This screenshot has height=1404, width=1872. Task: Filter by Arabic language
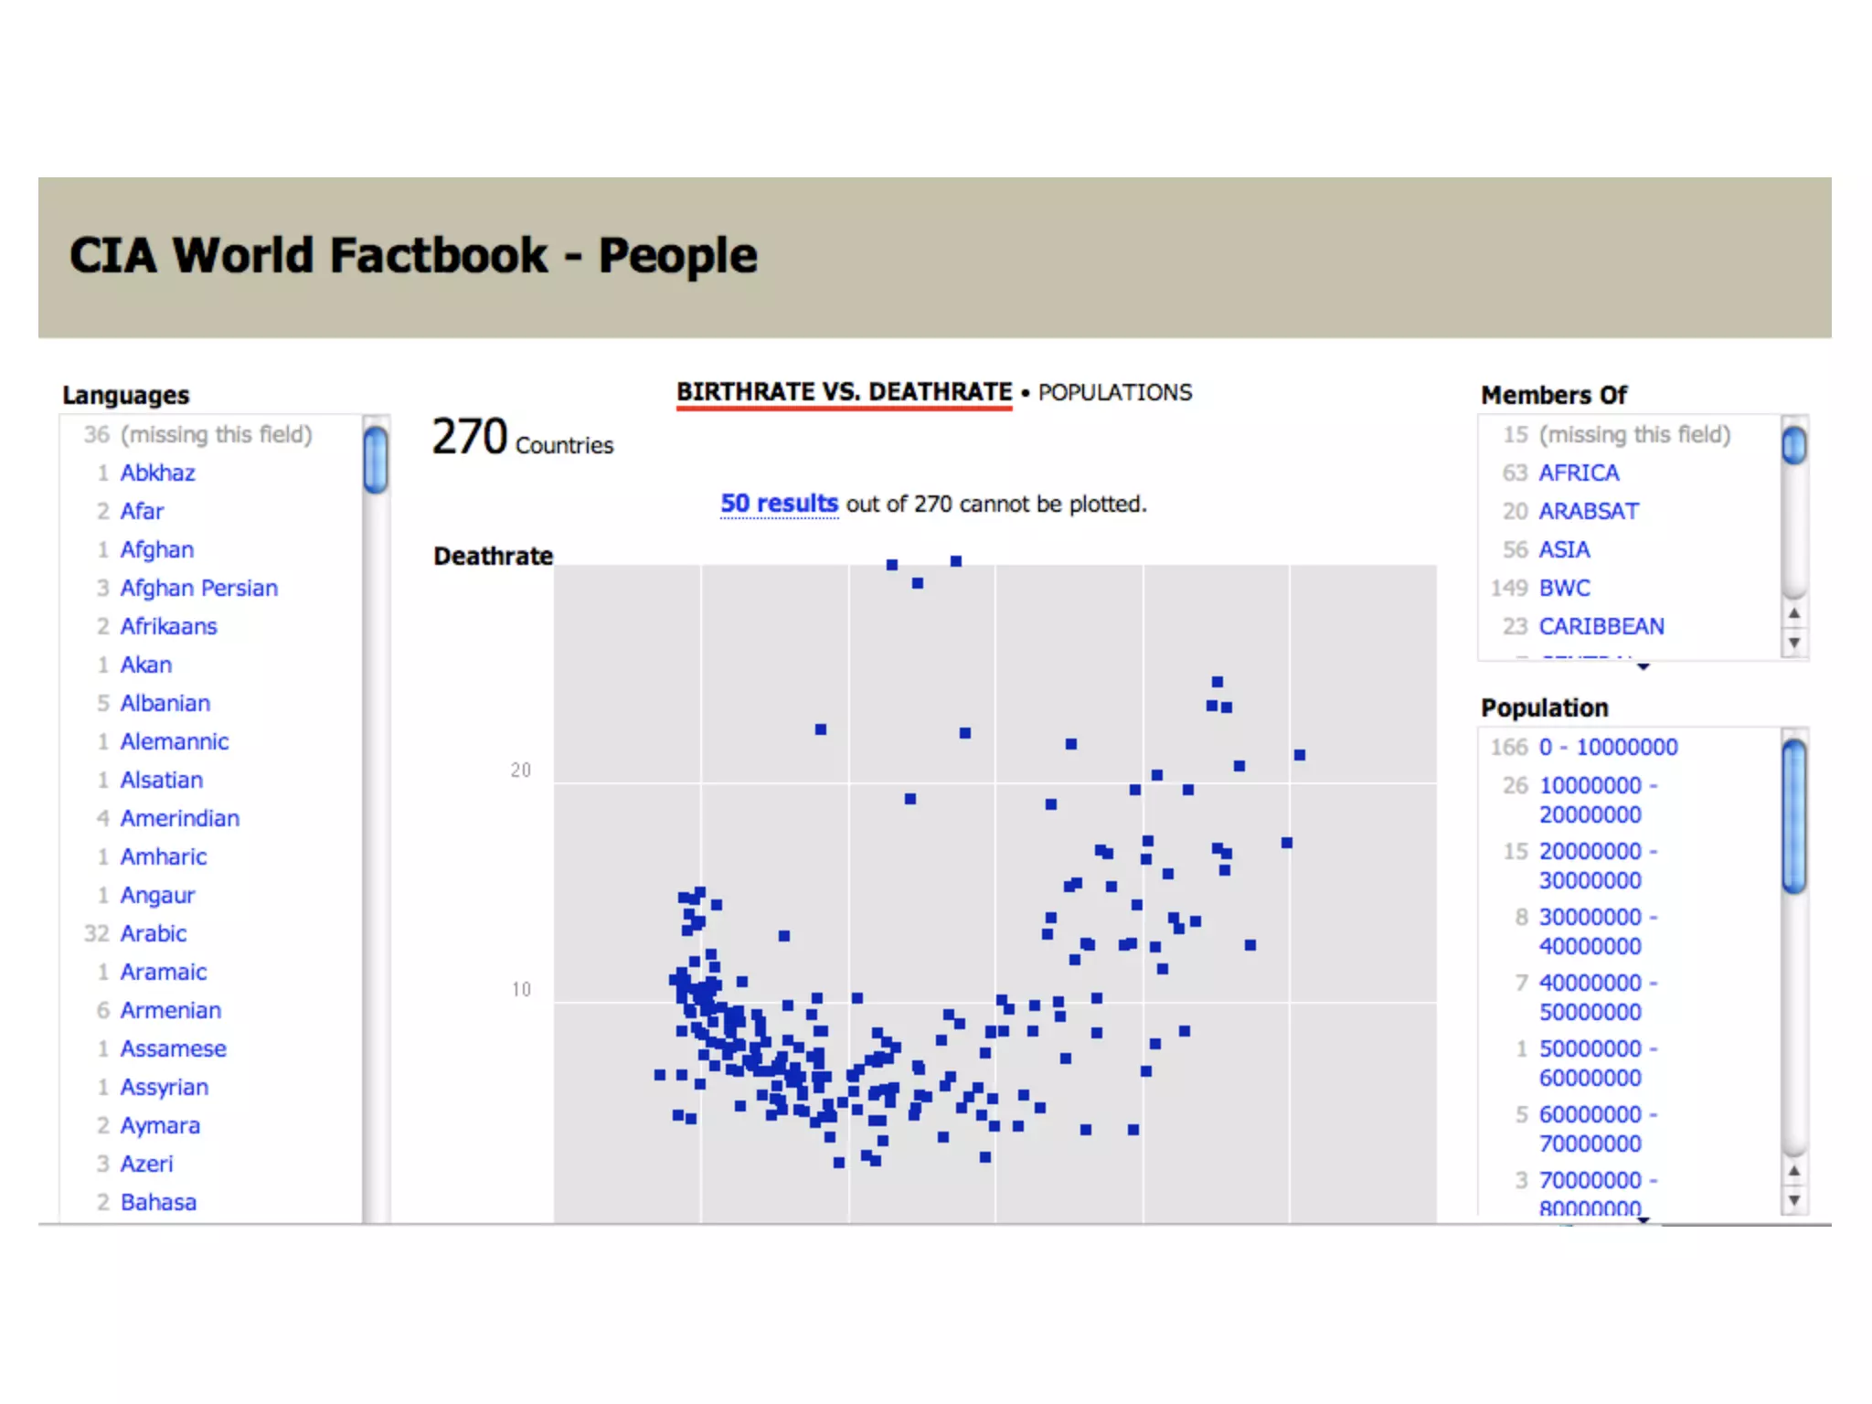tap(154, 933)
